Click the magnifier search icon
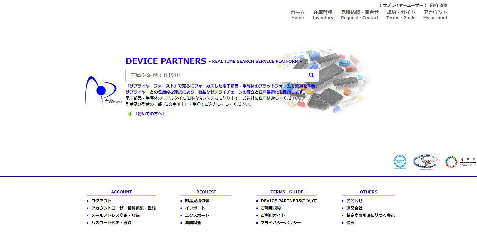Screen dimensions: 477x232 [311, 75]
